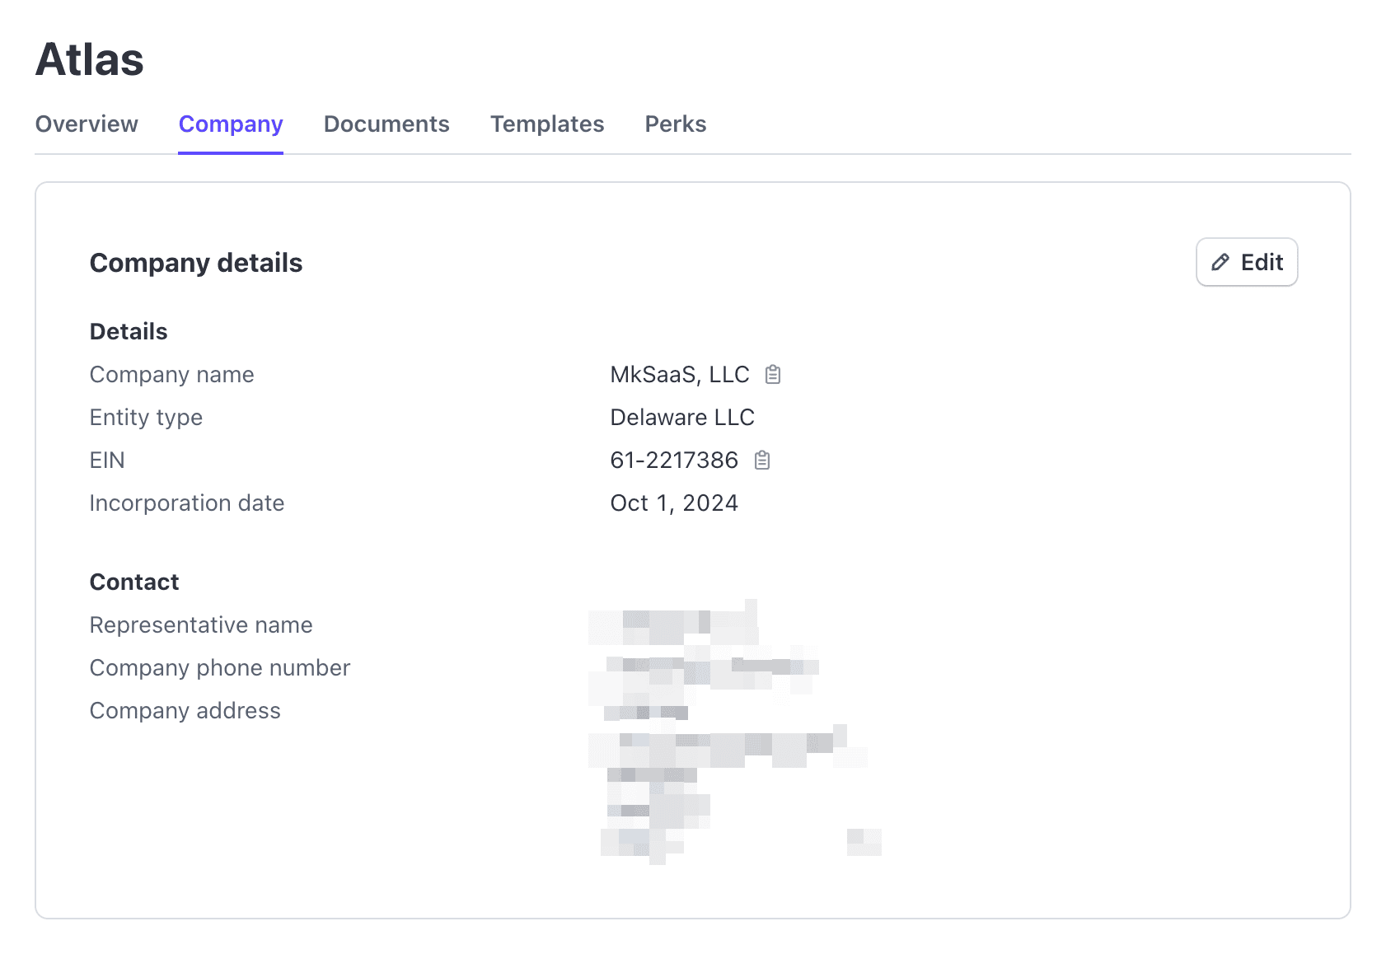Click the Oct 1, 2024 incorporation date
The height and width of the screenshot is (954, 1386).
pos(673,503)
